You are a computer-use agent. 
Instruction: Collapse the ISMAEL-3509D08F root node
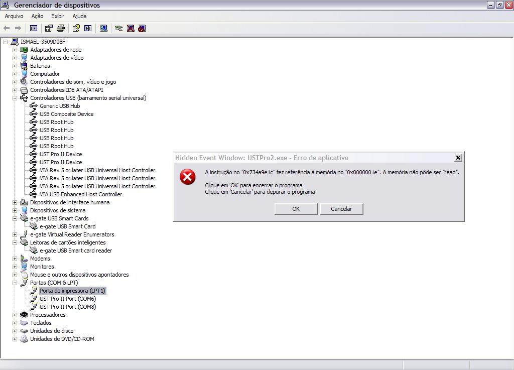coord(5,42)
